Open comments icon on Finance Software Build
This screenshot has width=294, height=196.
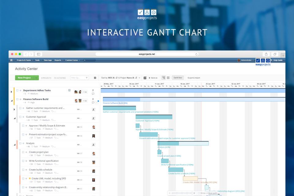coord(93,102)
